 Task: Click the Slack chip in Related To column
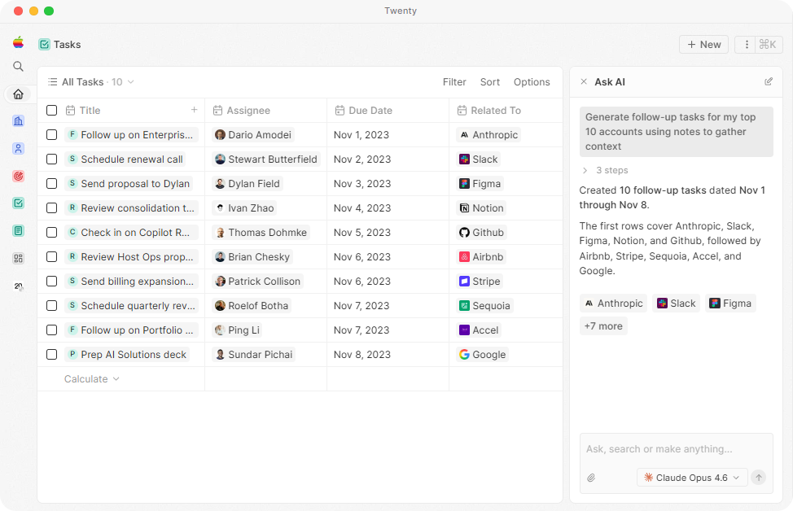point(479,159)
